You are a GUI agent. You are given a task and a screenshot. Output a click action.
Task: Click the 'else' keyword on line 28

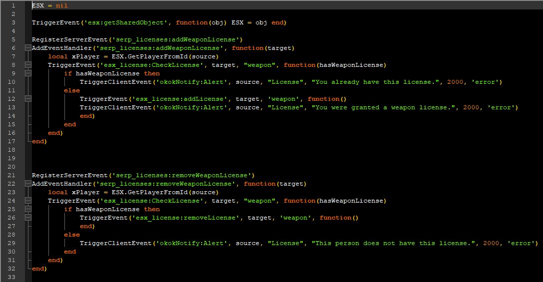point(72,235)
